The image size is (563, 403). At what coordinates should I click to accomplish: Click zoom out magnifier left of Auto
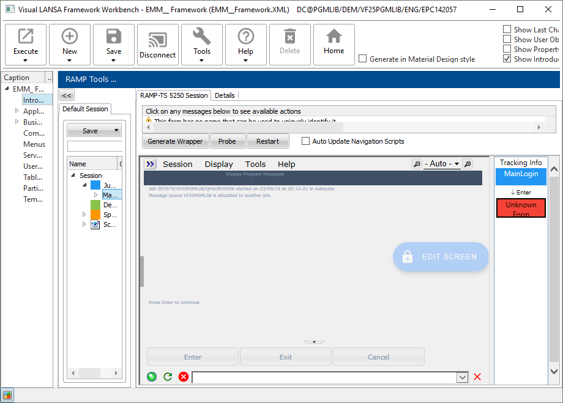coord(417,164)
